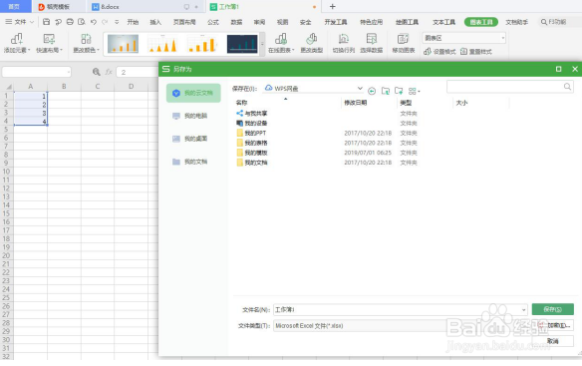This screenshot has height=366, width=582.
Task: Click the go up one folder icon
Action: tap(386, 91)
